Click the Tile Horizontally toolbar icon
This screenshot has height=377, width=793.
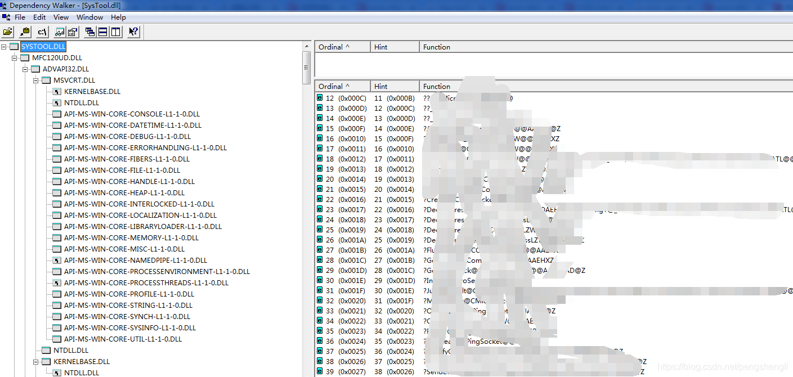point(102,32)
